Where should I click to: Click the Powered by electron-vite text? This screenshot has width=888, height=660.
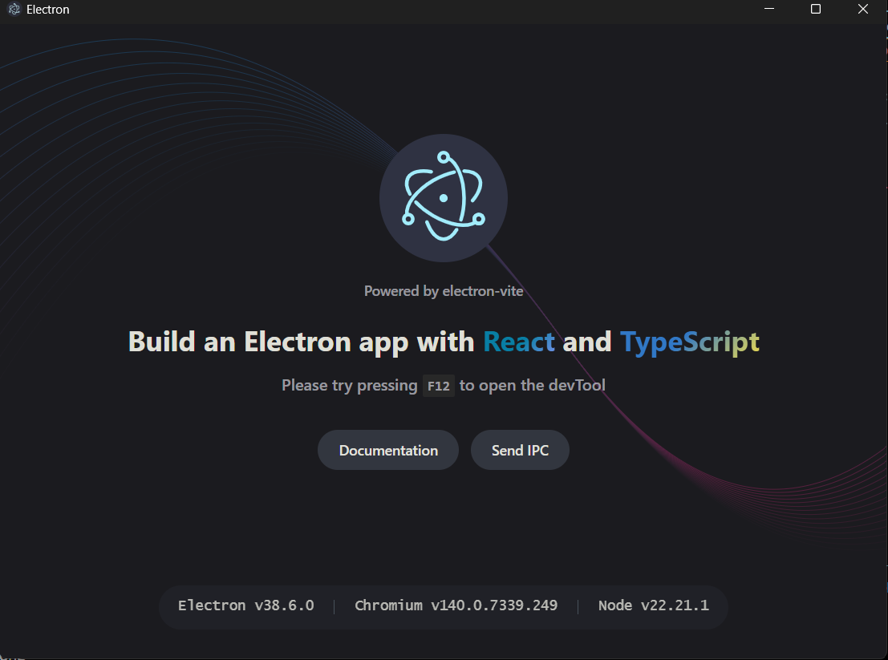(x=444, y=291)
